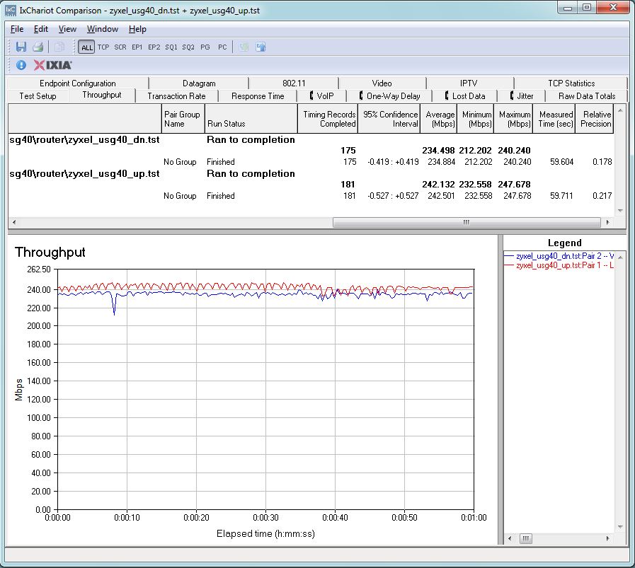Click the Average (Mbps) column header
Image resolution: width=635 pixels, height=568 pixels.
pyautogui.click(x=439, y=119)
